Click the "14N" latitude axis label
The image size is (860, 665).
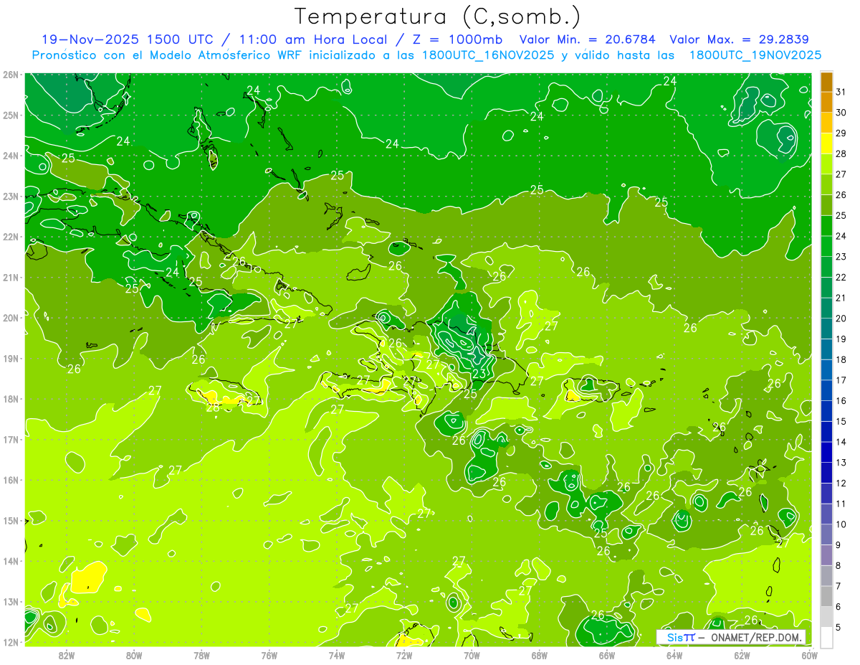coord(10,561)
